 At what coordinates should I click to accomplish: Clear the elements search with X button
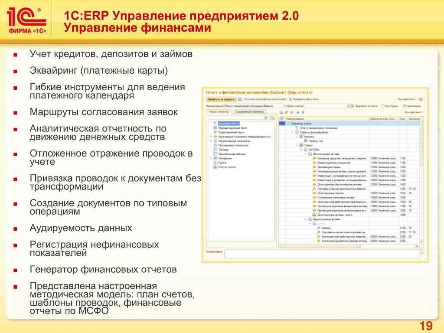point(266,118)
